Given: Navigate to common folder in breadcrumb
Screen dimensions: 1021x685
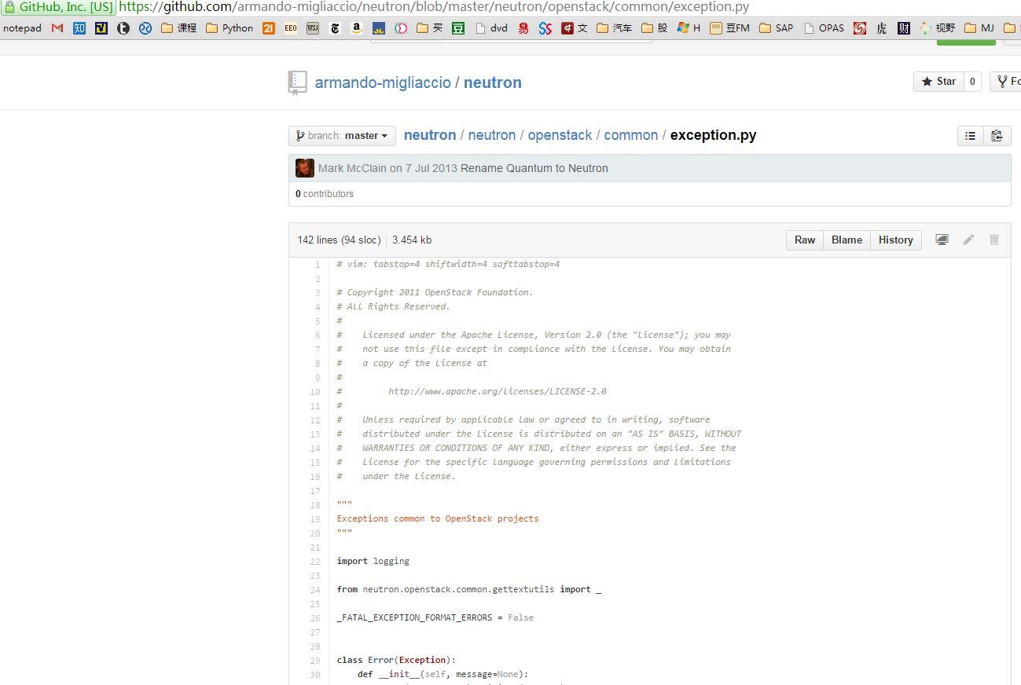Looking at the screenshot, I should pos(630,135).
